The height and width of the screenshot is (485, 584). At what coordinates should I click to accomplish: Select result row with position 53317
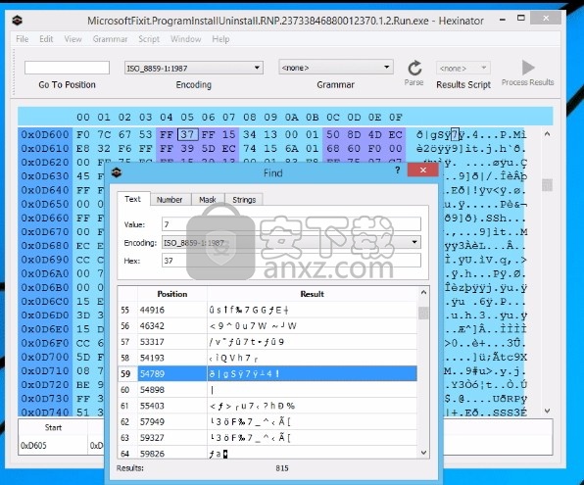coord(268,342)
